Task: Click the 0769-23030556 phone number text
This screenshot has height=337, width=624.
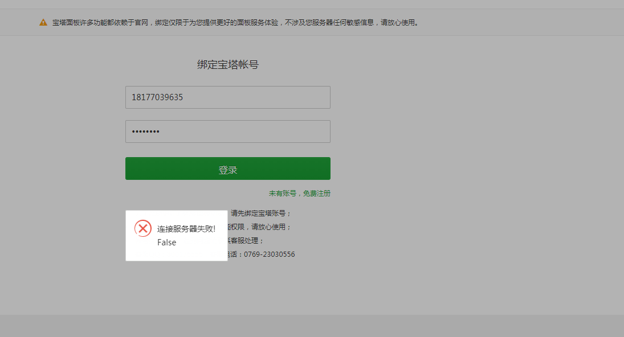Action: click(270, 254)
